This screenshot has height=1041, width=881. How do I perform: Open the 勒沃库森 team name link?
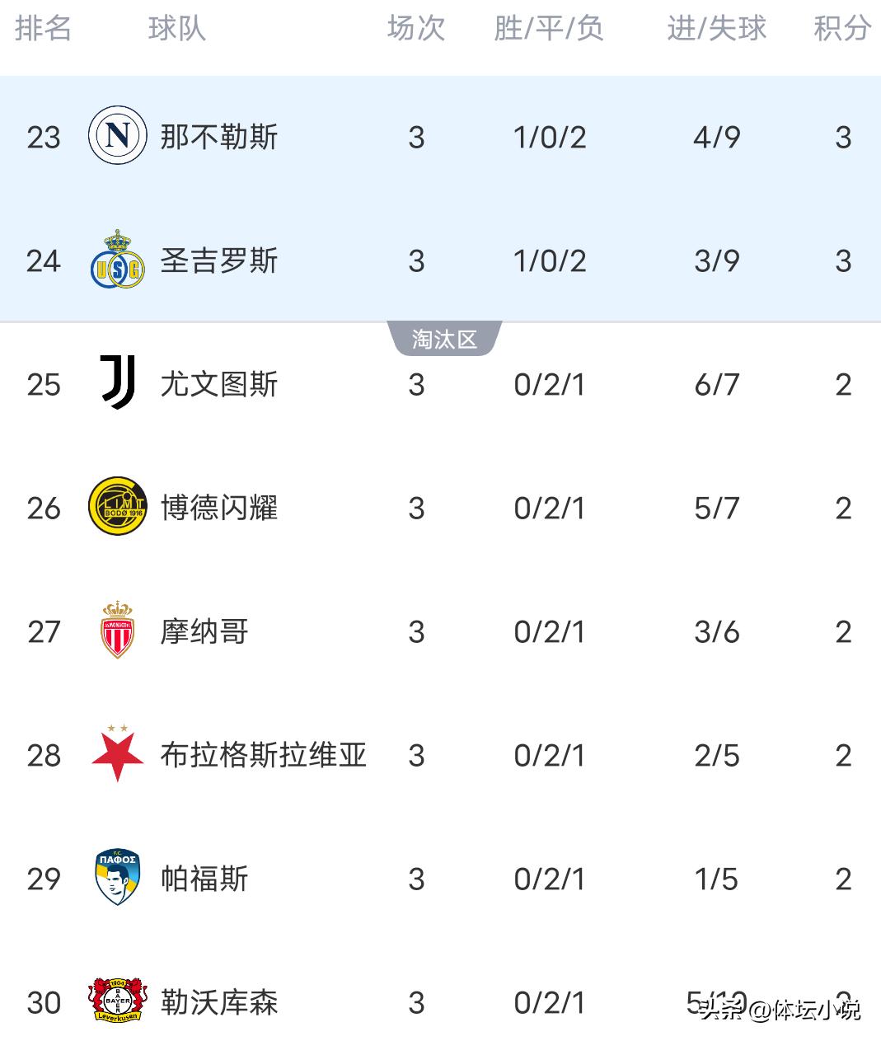click(219, 1002)
